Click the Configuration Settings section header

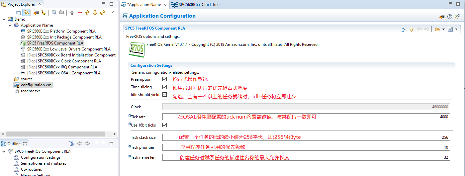(x=151, y=65)
